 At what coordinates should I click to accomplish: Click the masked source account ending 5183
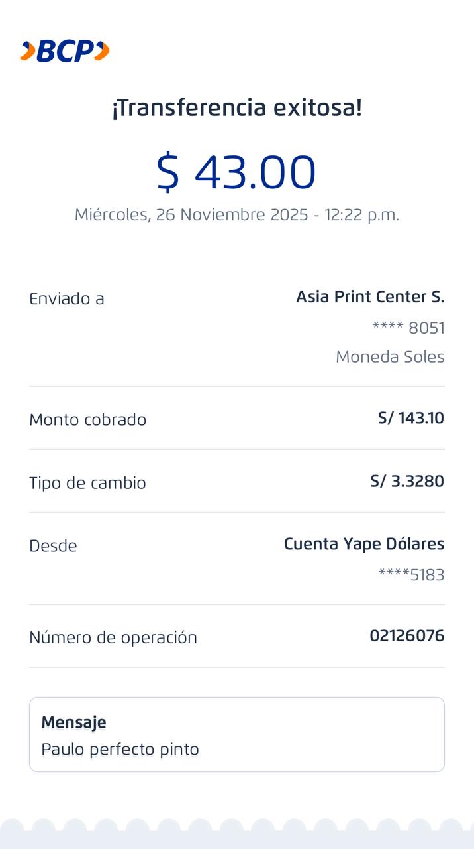[x=410, y=575]
